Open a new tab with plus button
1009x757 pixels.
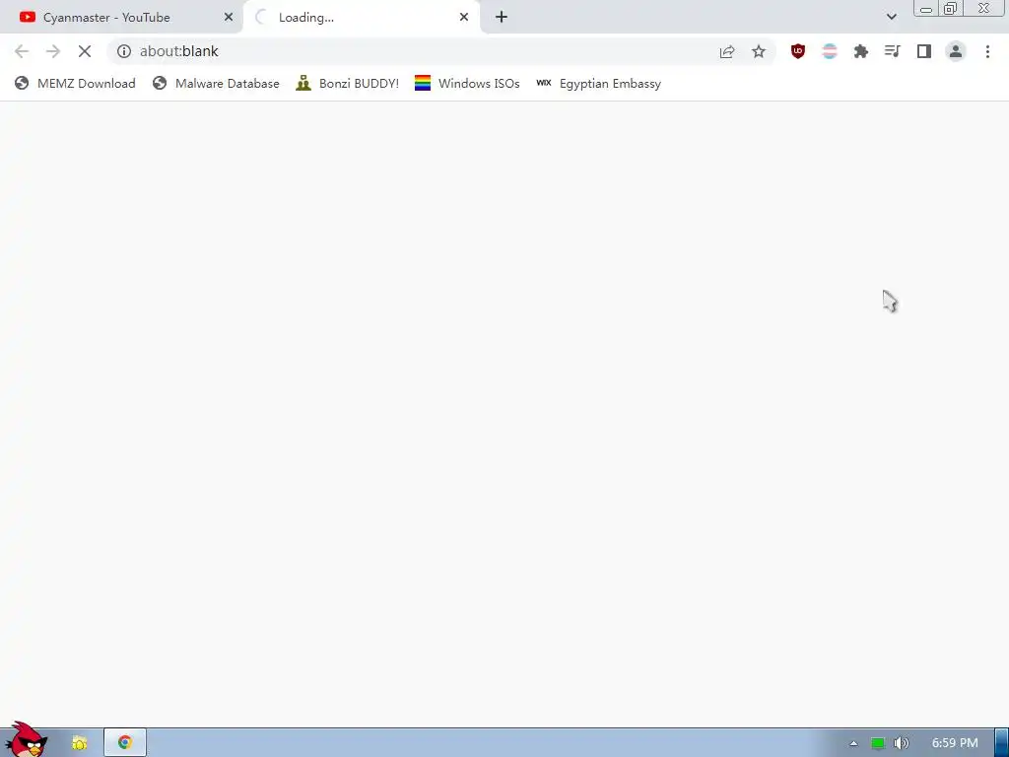(502, 18)
